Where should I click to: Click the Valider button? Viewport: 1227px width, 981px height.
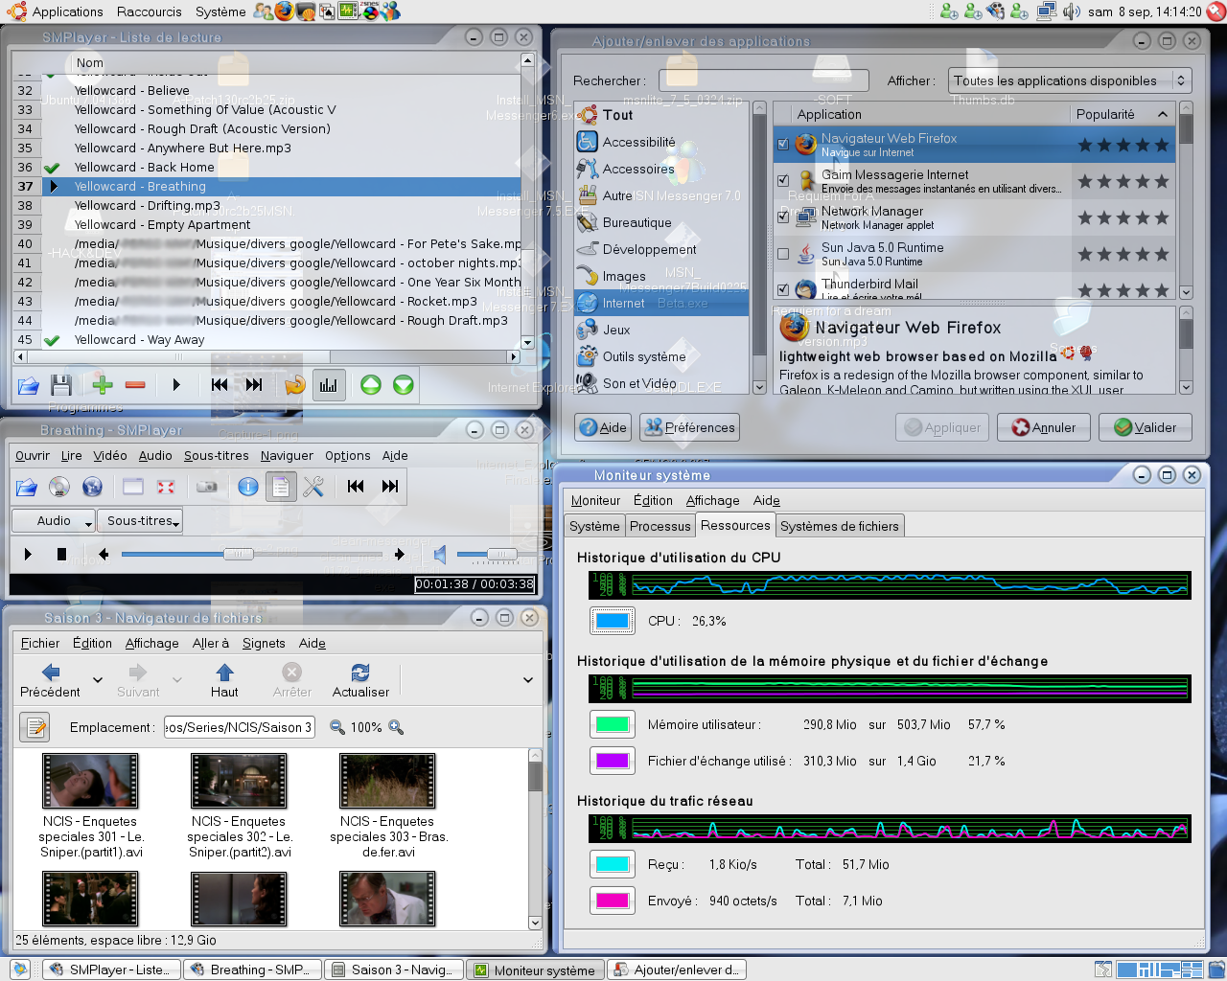(1146, 427)
